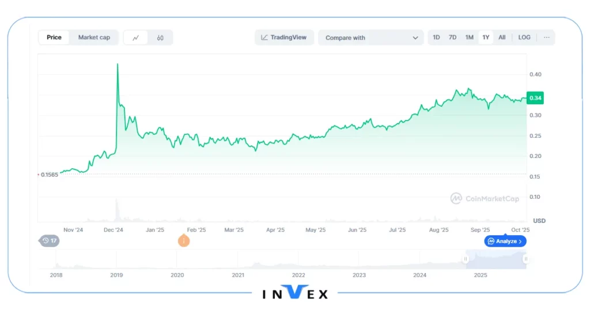Click the Compare with chevron arrow
590x310 pixels.
pyautogui.click(x=415, y=38)
